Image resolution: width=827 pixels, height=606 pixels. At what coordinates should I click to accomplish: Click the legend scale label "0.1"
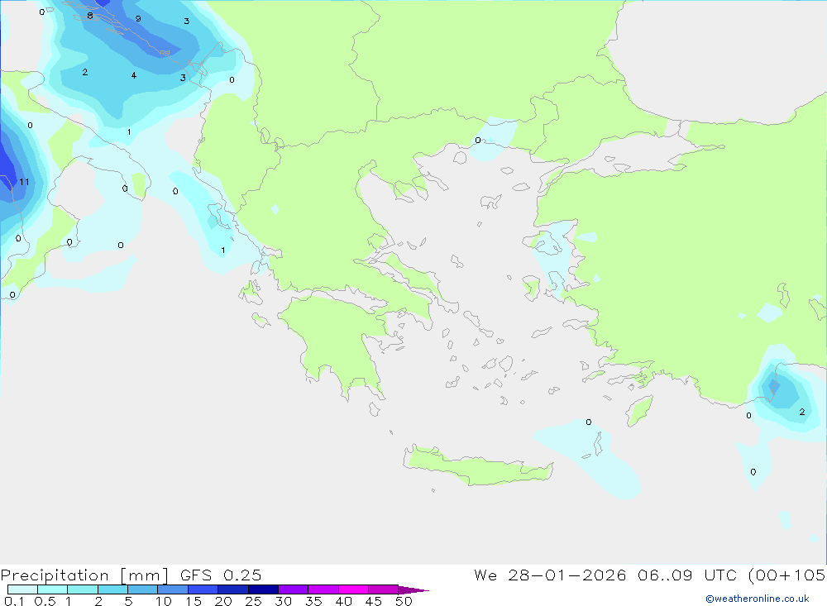coord(14,601)
